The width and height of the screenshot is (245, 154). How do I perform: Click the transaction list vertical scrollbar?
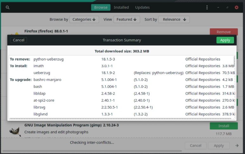pyautogui.click(x=234, y=61)
